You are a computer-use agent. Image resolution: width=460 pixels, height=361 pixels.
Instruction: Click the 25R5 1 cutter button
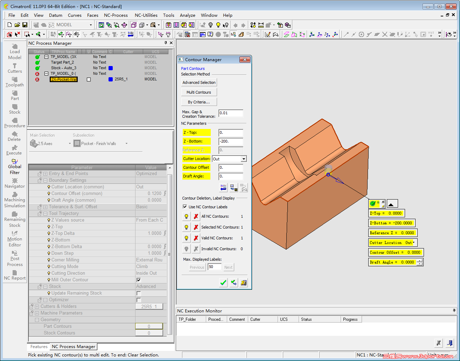[149, 306]
